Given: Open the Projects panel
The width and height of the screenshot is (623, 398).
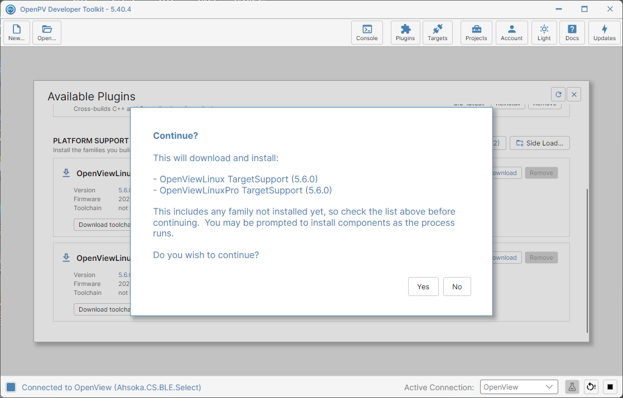Looking at the screenshot, I should point(476,32).
